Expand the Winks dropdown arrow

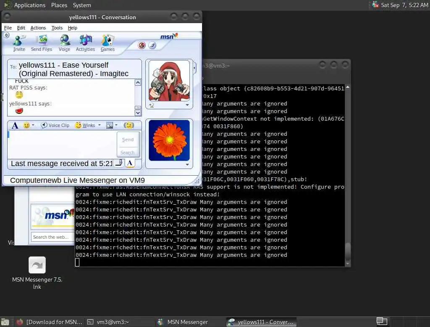[x=100, y=125]
